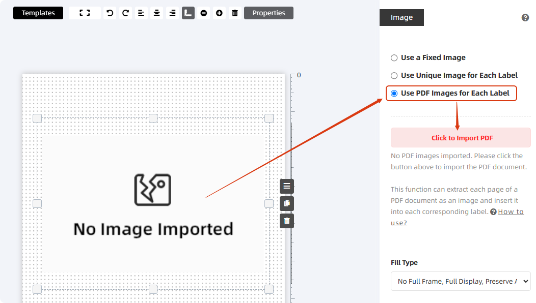Click the Click to Import PDF button
The width and height of the screenshot is (536, 303).
[461, 138]
